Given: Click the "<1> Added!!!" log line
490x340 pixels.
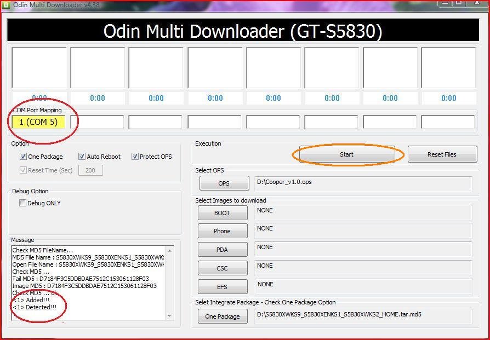Looking at the screenshot, I should [x=31, y=300].
